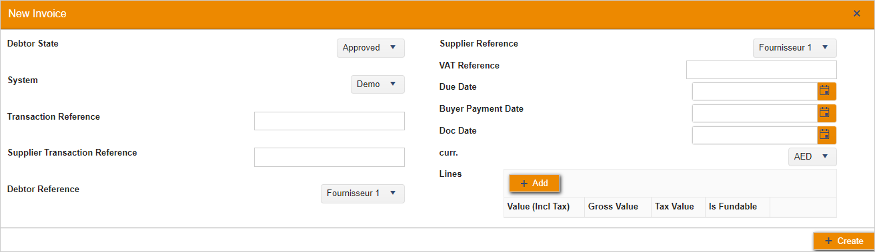
Task: Open the System Demo dropdown
Action: coord(377,84)
